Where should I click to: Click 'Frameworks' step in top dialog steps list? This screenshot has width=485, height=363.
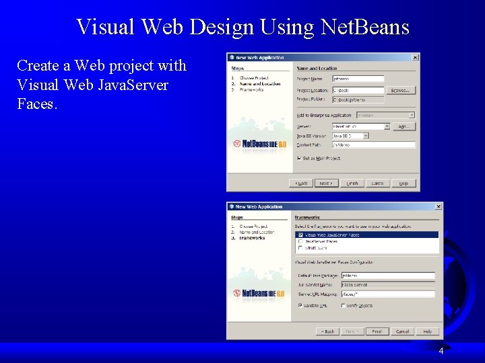(x=251, y=89)
